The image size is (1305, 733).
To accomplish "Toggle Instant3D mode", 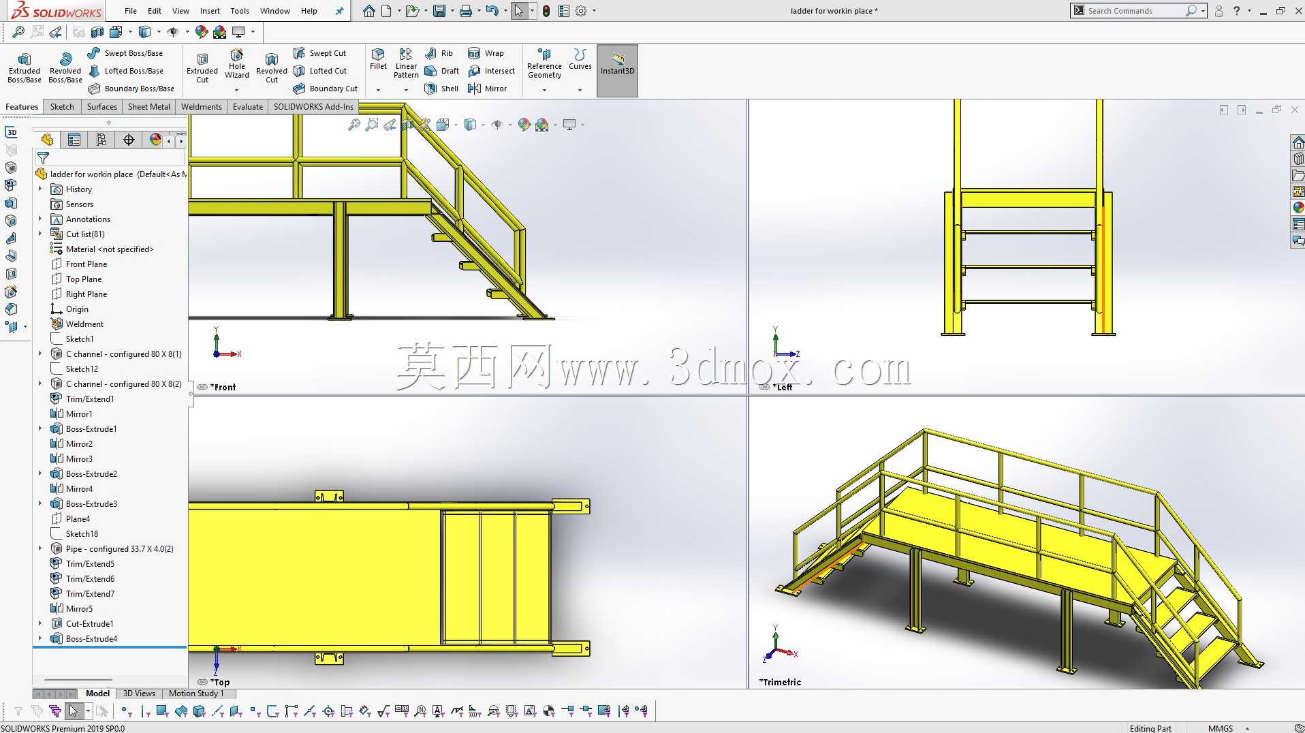I will [618, 71].
